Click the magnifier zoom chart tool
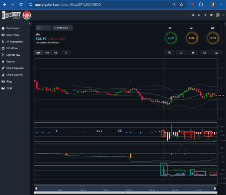Screen dimensions: 226x195 click(x=169, y=53)
